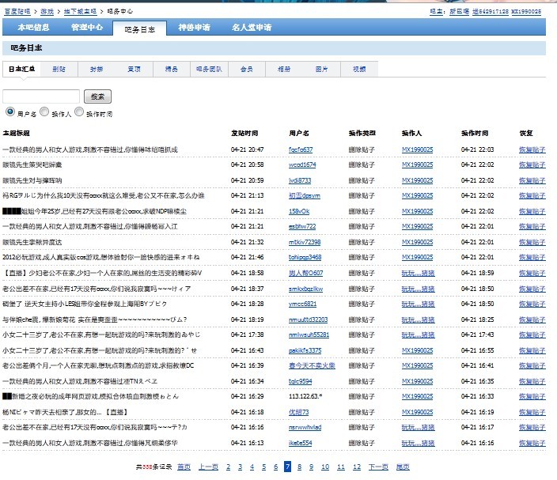Open user tohipqp3468 profile link
557x480 pixels.
(x=305, y=257)
